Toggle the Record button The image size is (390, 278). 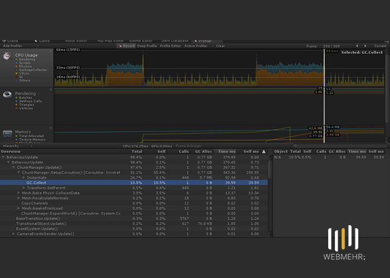[x=126, y=46]
